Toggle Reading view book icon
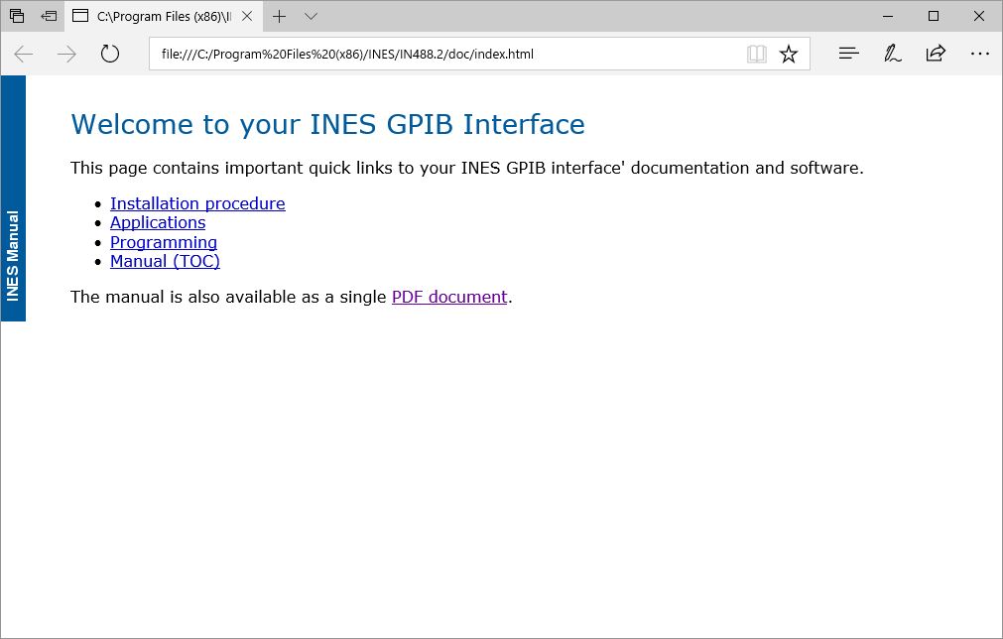Screen dimensions: 1003x639 click(x=757, y=54)
